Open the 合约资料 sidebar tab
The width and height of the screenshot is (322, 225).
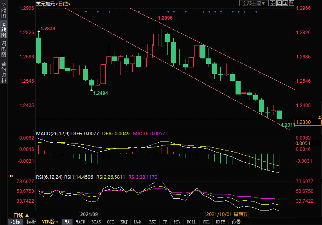[x=4, y=72]
